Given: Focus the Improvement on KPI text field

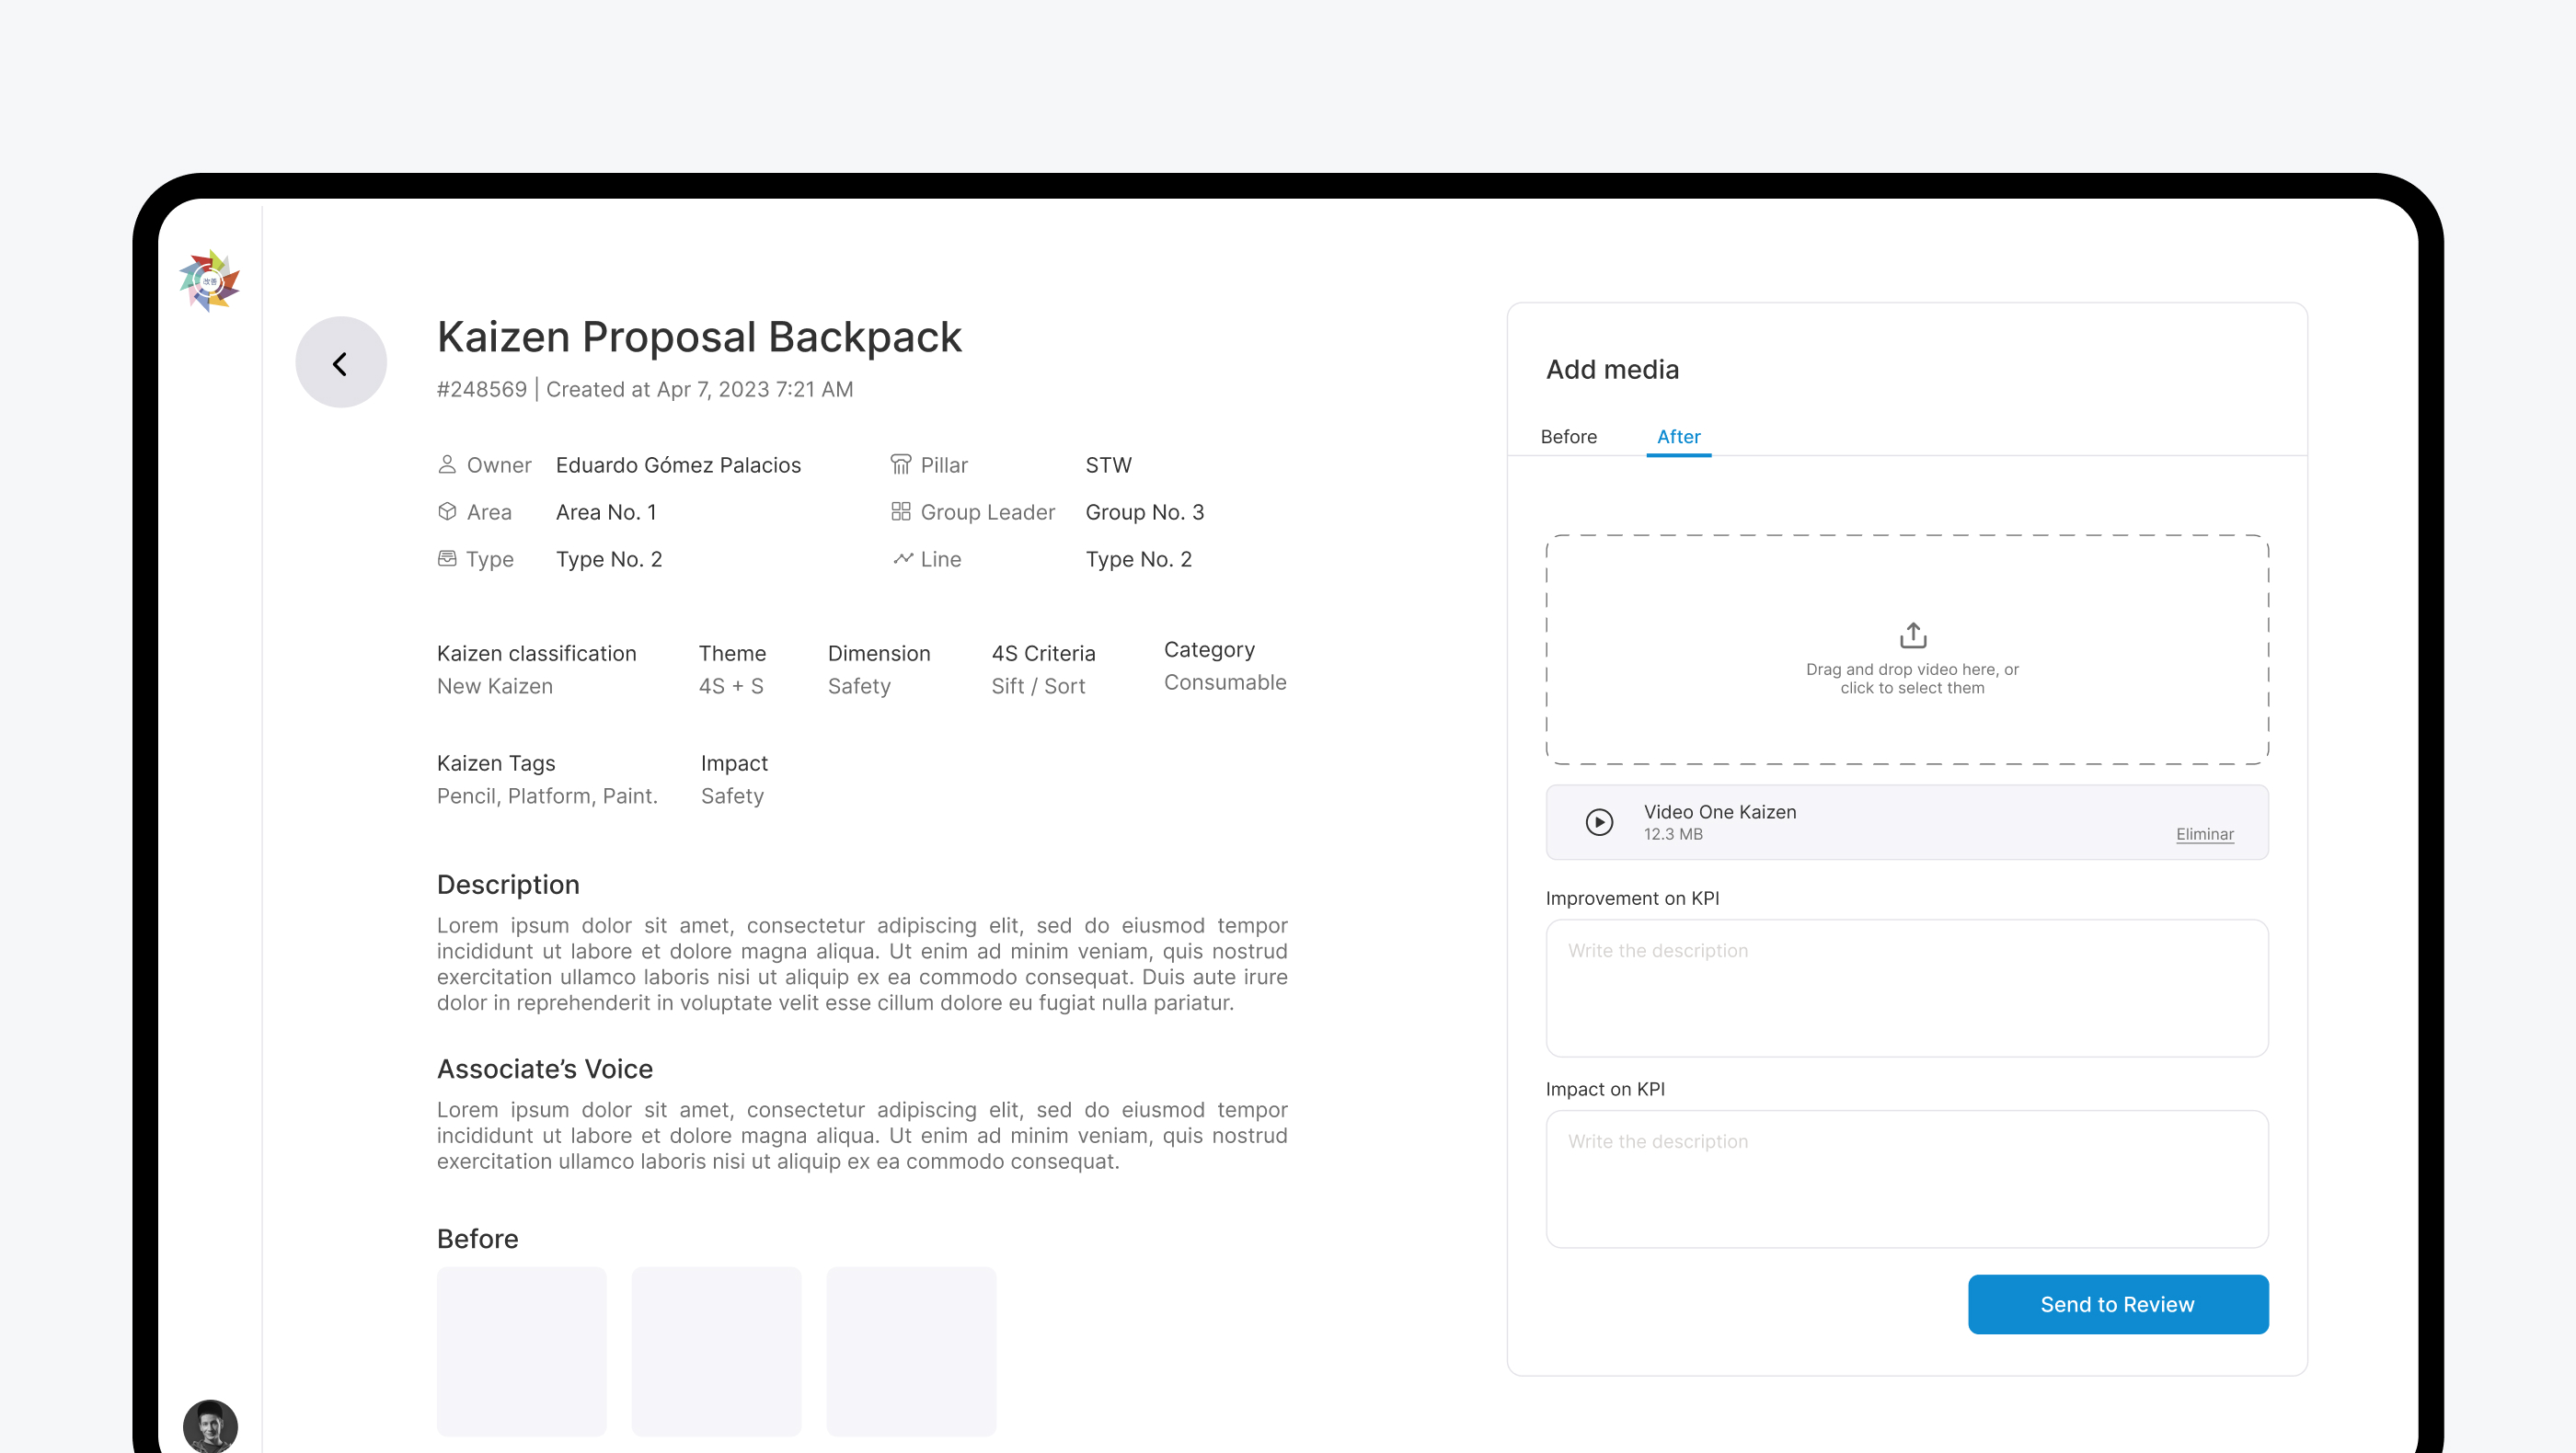Looking at the screenshot, I should point(1907,989).
